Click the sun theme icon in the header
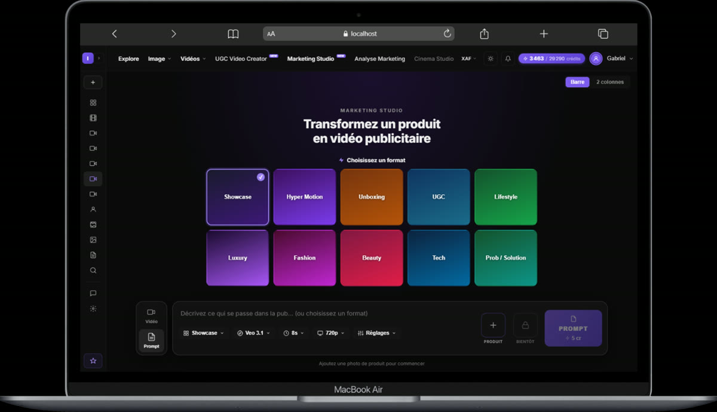This screenshot has height=412, width=717. [491, 59]
